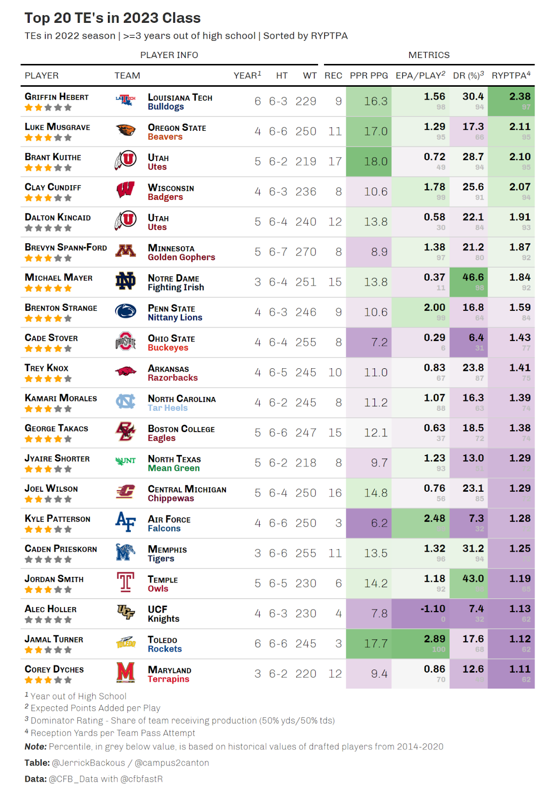
Task: Click the Notre Dame ND logo
Action: tap(125, 281)
